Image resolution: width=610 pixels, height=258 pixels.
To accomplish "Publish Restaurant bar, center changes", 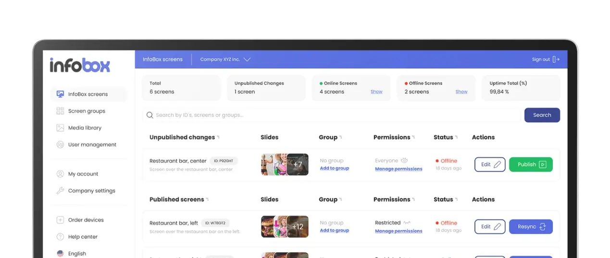I will click(531, 164).
